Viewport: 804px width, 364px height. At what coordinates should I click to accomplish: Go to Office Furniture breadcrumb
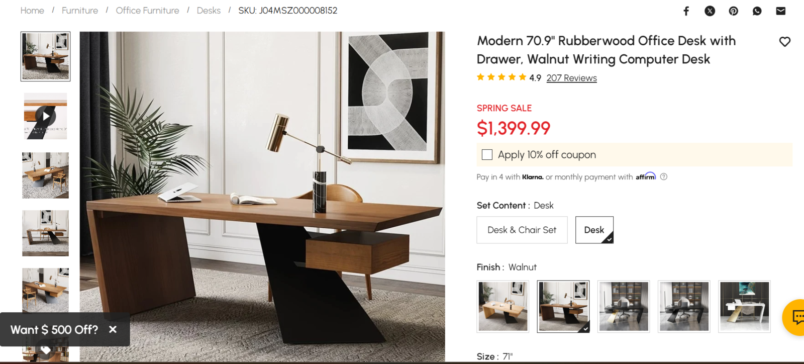(x=147, y=11)
